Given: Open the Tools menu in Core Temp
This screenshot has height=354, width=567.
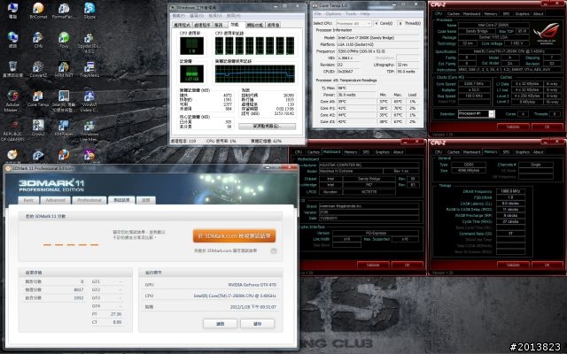Looking at the screenshot, I should pos(351,14).
